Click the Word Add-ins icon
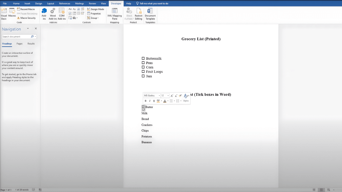The height and width of the screenshot is (192, 342). coord(52,13)
